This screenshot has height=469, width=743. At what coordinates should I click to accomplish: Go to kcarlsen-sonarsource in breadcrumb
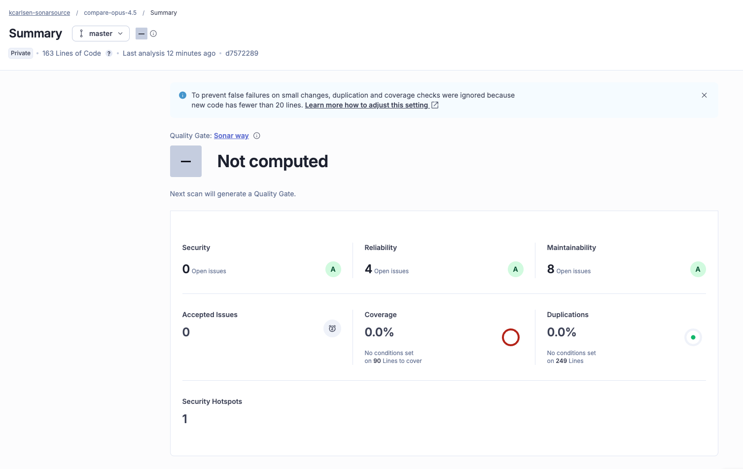(39, 13)
